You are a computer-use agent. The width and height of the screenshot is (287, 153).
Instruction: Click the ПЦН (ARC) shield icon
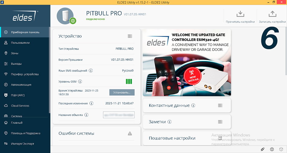tap(6, 95)
